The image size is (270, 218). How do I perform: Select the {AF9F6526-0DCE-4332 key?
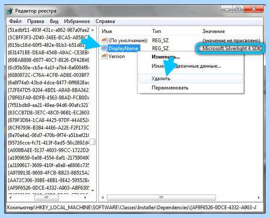point(49,188)
